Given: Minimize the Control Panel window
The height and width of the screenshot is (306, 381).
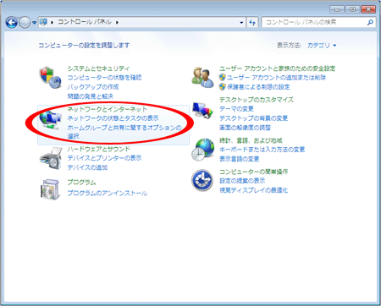Looking at the screenshot, I should 337,9.
